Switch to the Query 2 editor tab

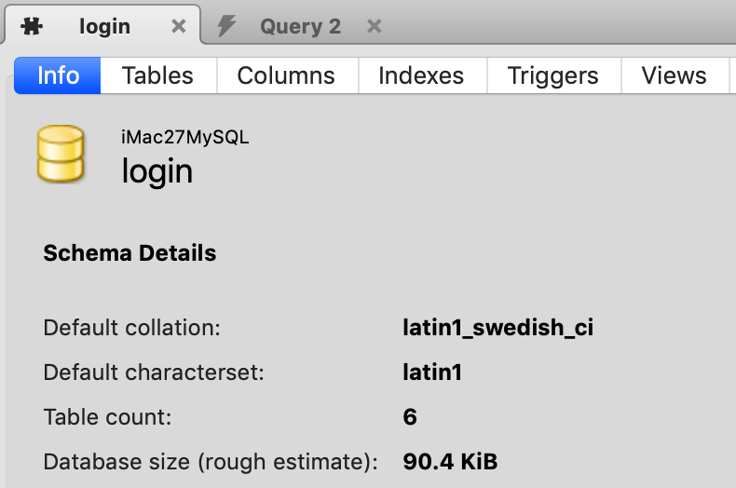pyautogui.click(x=300, y=26)
